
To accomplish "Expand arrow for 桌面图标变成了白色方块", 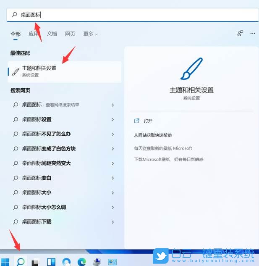I will tap(113, 149).
